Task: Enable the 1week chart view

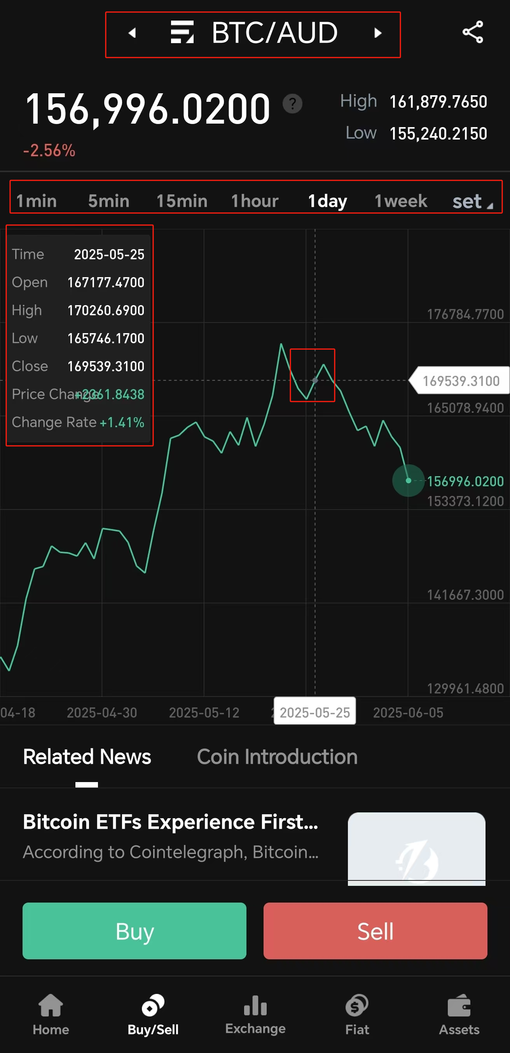Action: point(400,201)
